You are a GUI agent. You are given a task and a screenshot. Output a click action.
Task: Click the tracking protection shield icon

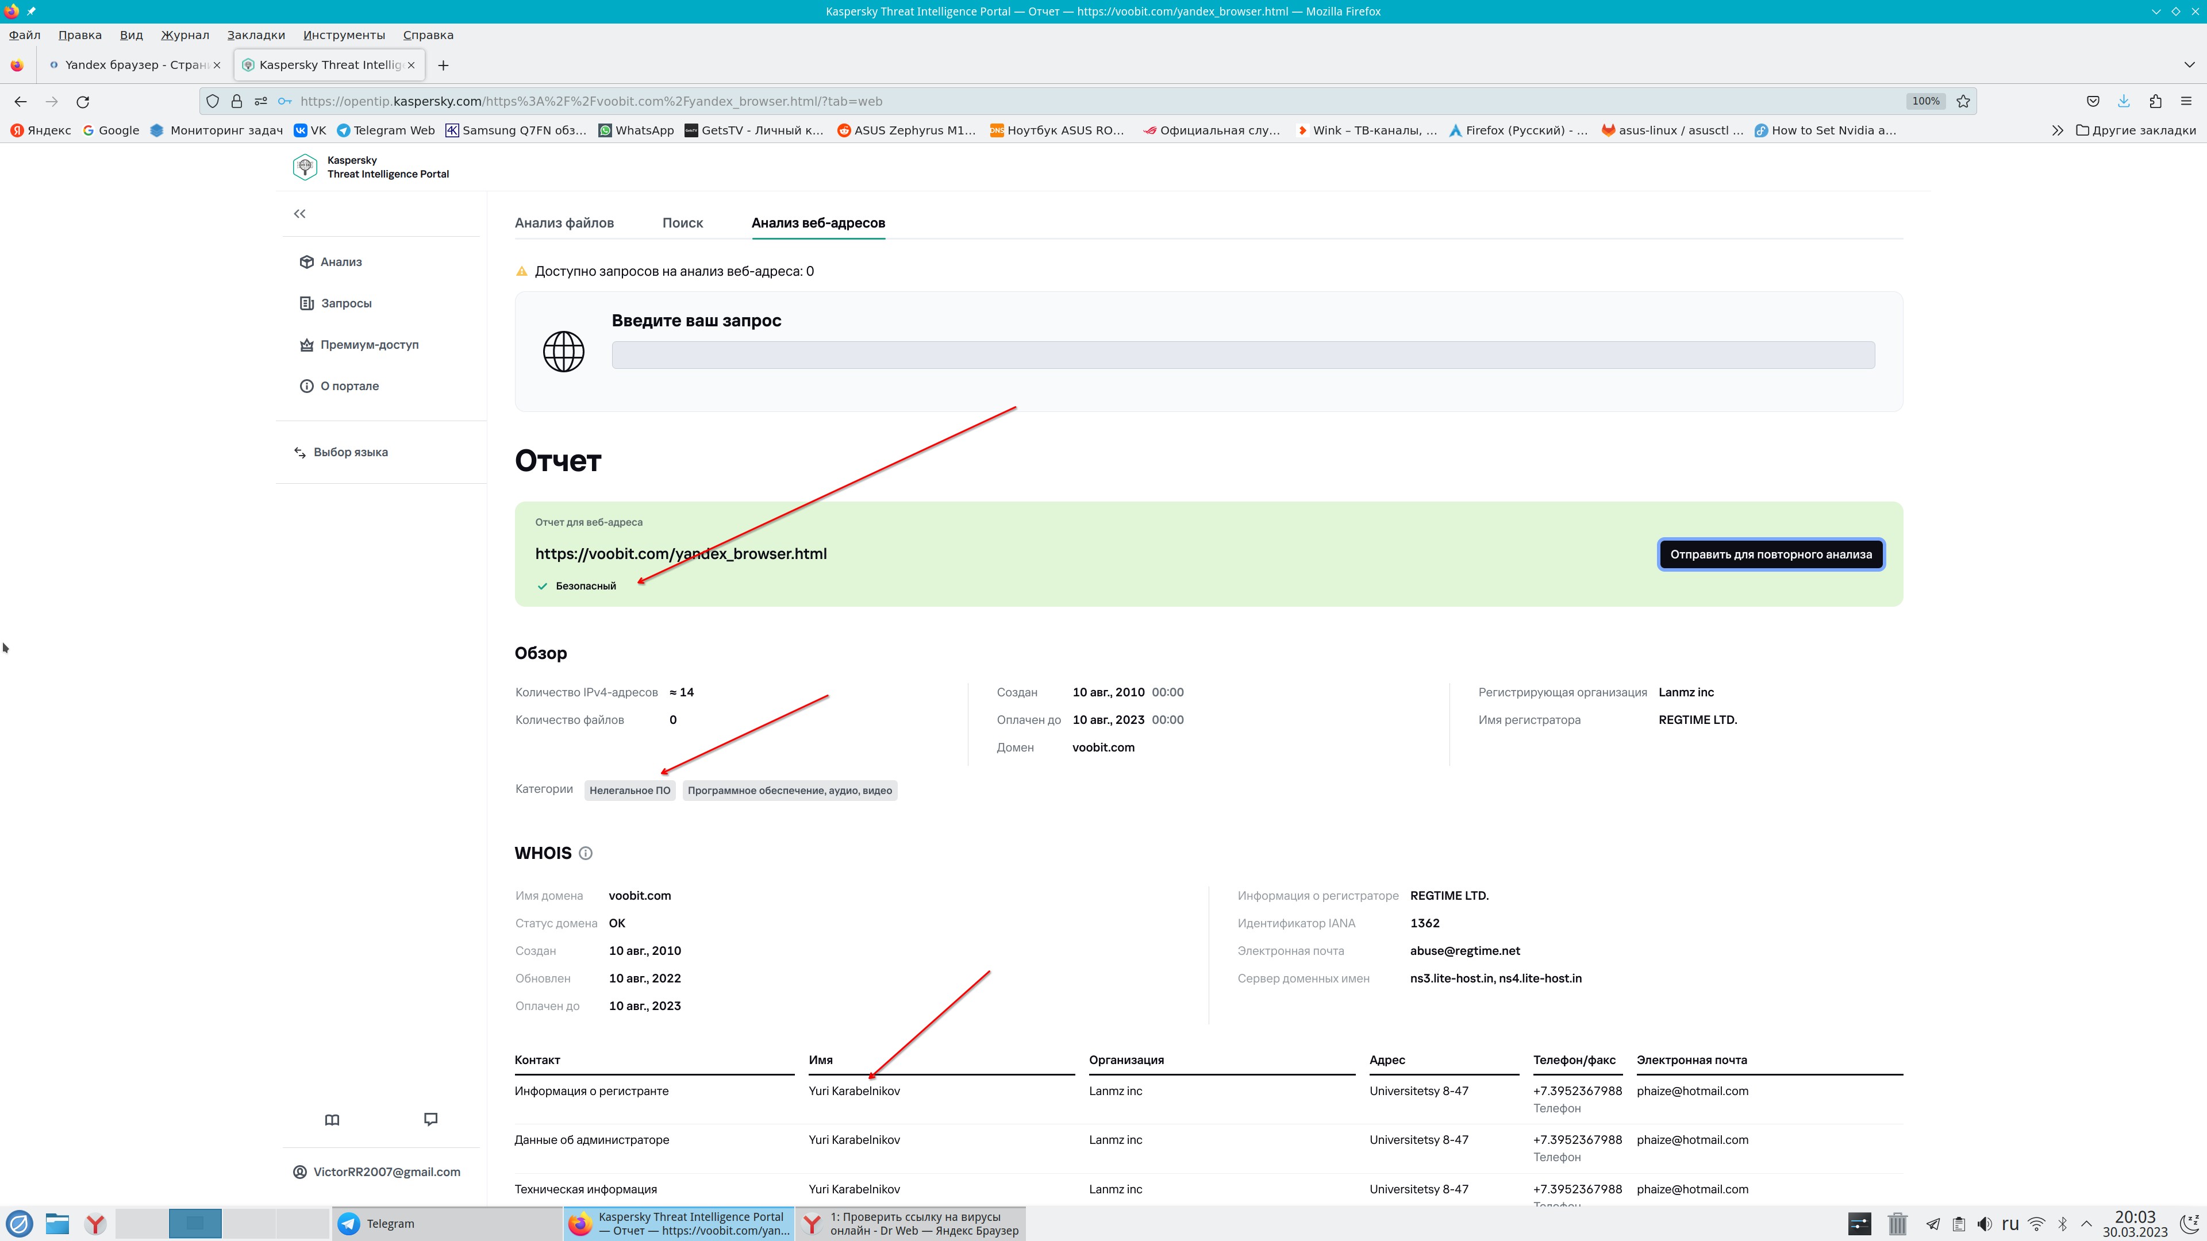(213, 101)
